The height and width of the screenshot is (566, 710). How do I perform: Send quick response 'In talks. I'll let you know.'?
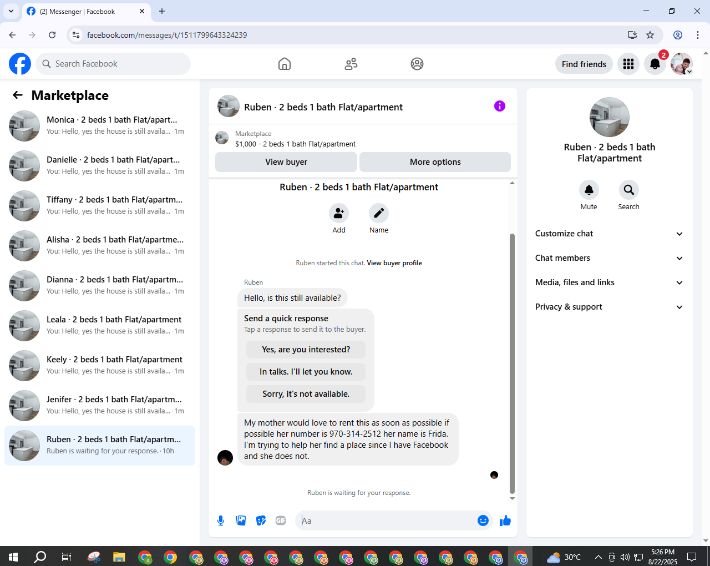(x=306, y=372)
